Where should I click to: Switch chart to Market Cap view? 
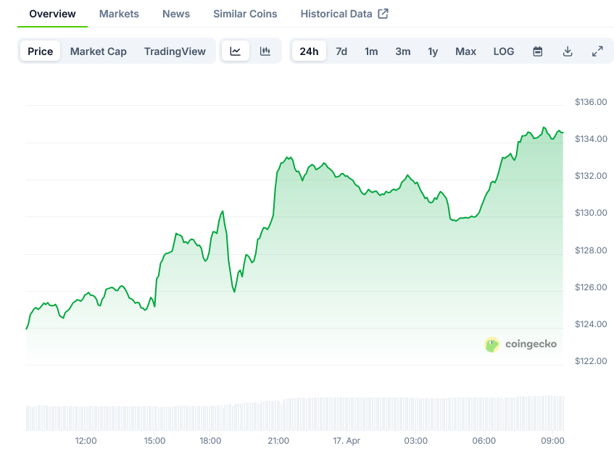point(99,51)
